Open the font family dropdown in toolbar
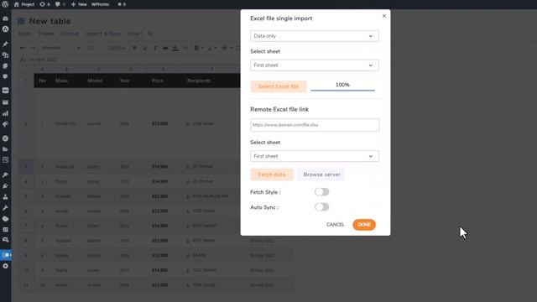This screenshot has height=302, width=537. [x=60, y=48]
